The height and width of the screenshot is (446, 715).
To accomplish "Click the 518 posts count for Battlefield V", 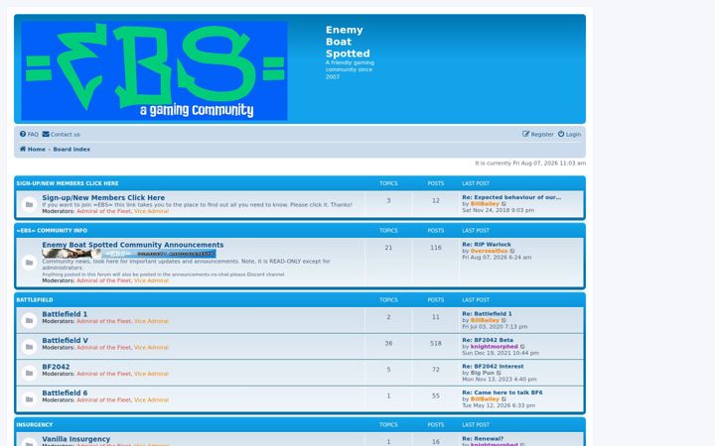I will tap(436, 344).
